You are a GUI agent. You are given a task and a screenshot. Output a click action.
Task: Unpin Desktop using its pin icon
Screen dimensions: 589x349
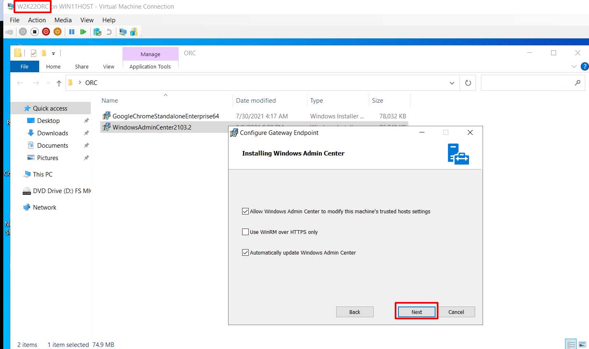(x=86, y=121)
